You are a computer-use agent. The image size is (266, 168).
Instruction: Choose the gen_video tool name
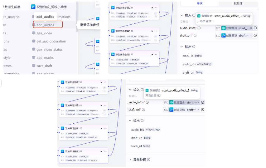pos(44,33)
